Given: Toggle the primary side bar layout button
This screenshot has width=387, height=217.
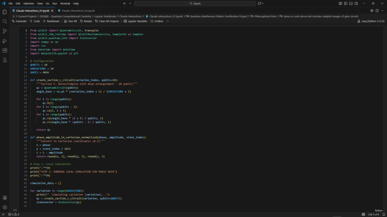Looking at the screenshot, I should 346,3.
